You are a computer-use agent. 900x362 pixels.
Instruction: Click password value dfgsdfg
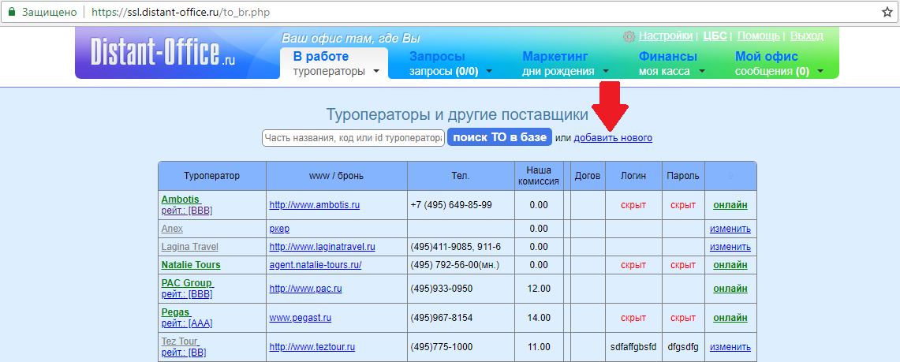click(683, 347)
